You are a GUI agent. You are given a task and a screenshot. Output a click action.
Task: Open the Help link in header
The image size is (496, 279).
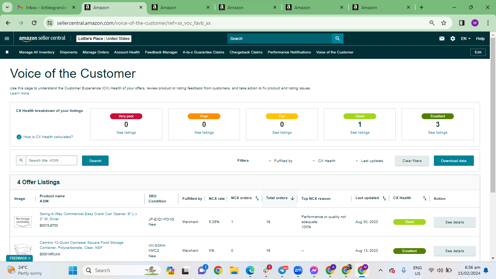pos(480,39)
